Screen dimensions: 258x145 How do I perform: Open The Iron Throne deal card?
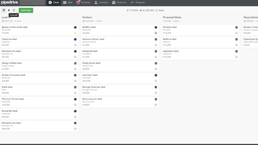tap(13, 99)
